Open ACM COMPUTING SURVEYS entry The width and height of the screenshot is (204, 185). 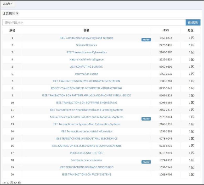86,67
